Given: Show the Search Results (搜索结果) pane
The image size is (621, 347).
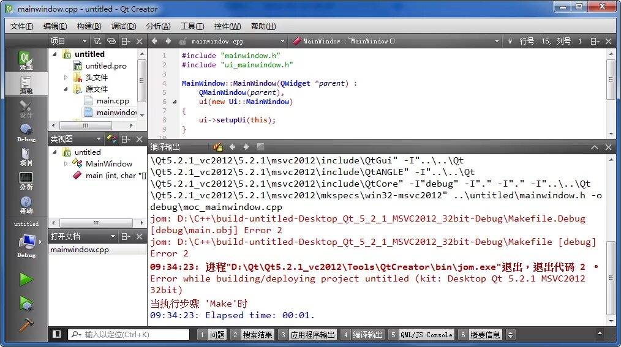Looking at the screenshot, I should point(252,335).
